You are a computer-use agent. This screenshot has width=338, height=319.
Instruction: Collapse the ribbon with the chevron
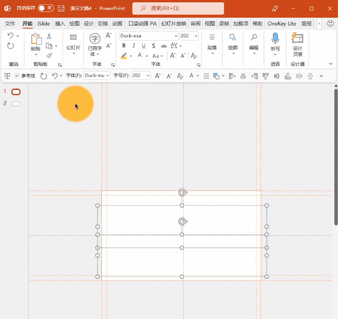[x=330, y=64]
